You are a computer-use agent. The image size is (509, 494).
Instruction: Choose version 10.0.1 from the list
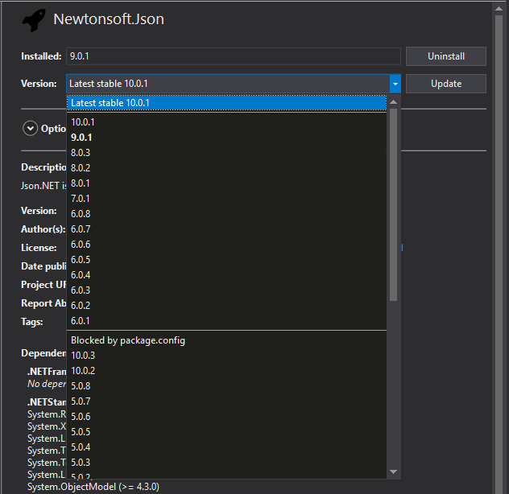[x=83, y=122]
